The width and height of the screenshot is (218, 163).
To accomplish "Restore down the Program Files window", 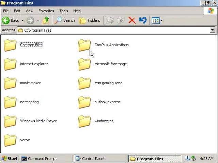I will click(208, 3).
